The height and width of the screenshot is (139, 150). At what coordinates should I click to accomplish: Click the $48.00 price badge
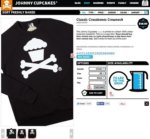click(x=143, y=24)
